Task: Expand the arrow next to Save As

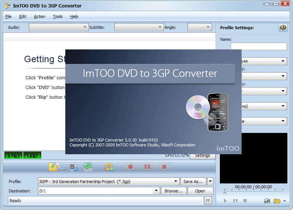Action: point(210,181)
